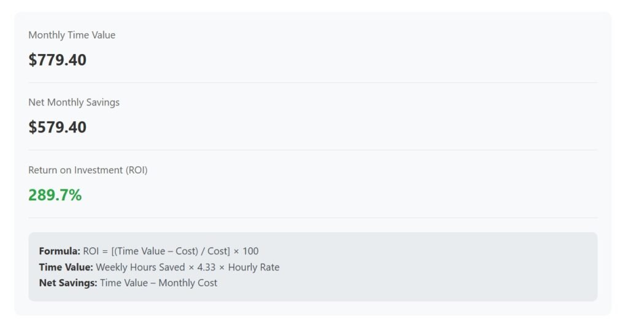
Task: Click the words Hourly Rate
Action: (253, 267)
